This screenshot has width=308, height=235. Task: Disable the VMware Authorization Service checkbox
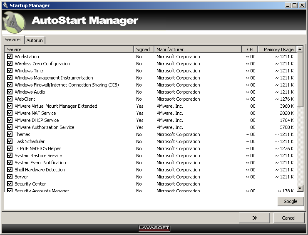pos(10,127)
